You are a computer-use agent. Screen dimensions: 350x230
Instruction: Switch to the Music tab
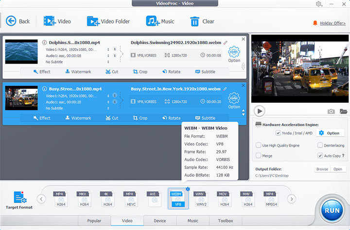pyautogui.click(x=193, y=221)
